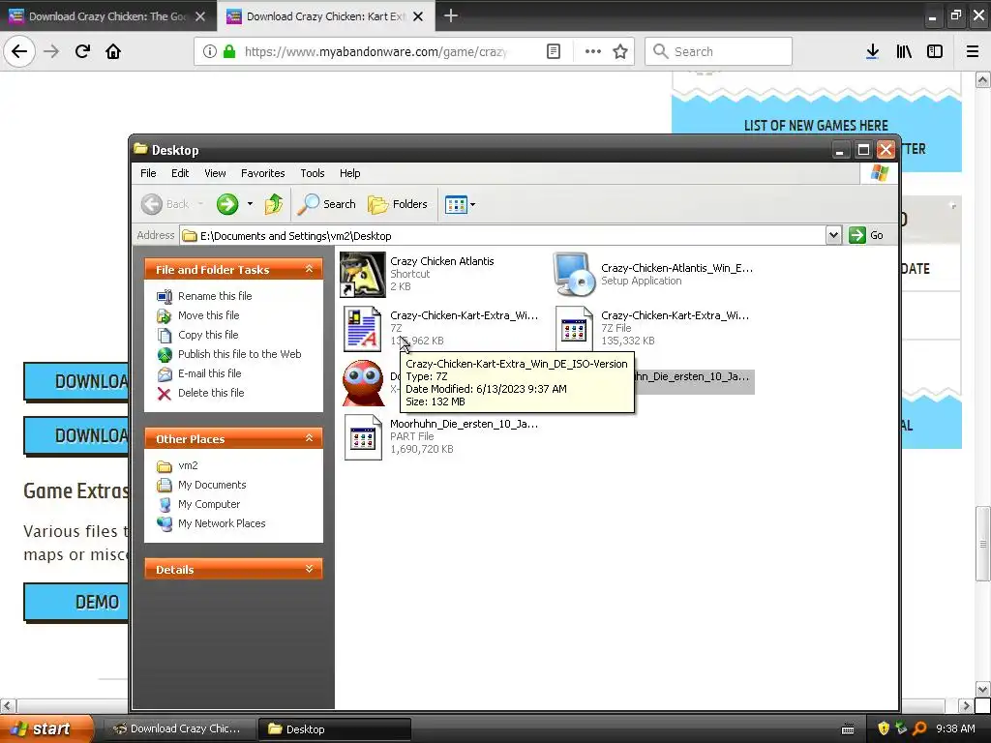Click Rename this file

pos(215,296)
